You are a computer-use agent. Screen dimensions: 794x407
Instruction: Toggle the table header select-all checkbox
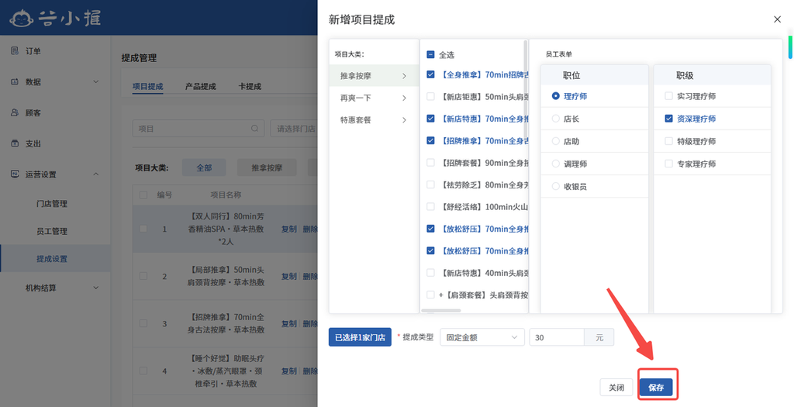click(x=143, y=195)
